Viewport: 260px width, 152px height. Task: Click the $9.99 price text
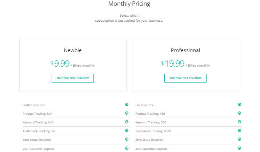[60, 64]
